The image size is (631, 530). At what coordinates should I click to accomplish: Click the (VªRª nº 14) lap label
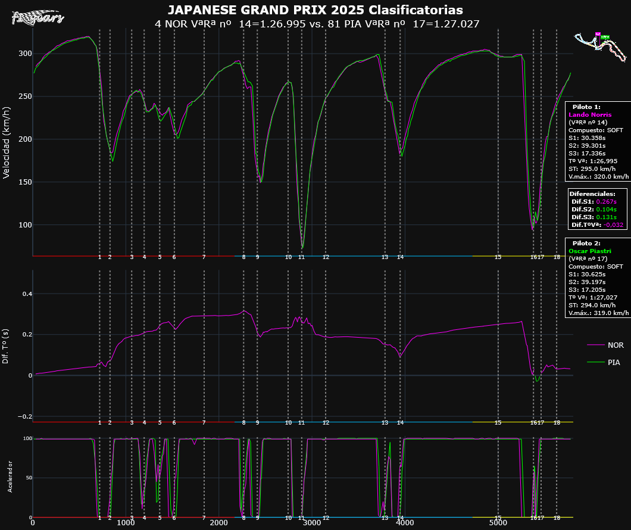pos(588,122)
